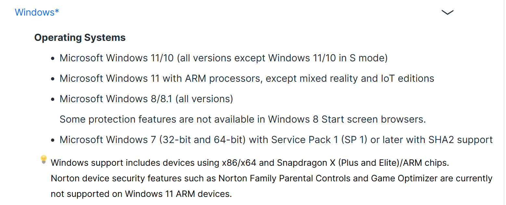Image resolution: width=506 pixels, height=205 pixels.
Task: Click the final line about Windows 11 ARM devices
Action: point(141,194)
